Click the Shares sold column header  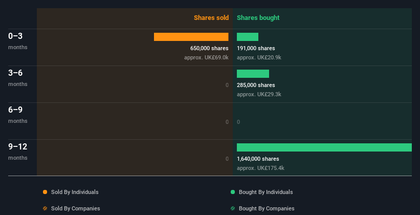[x=211, y=18]
